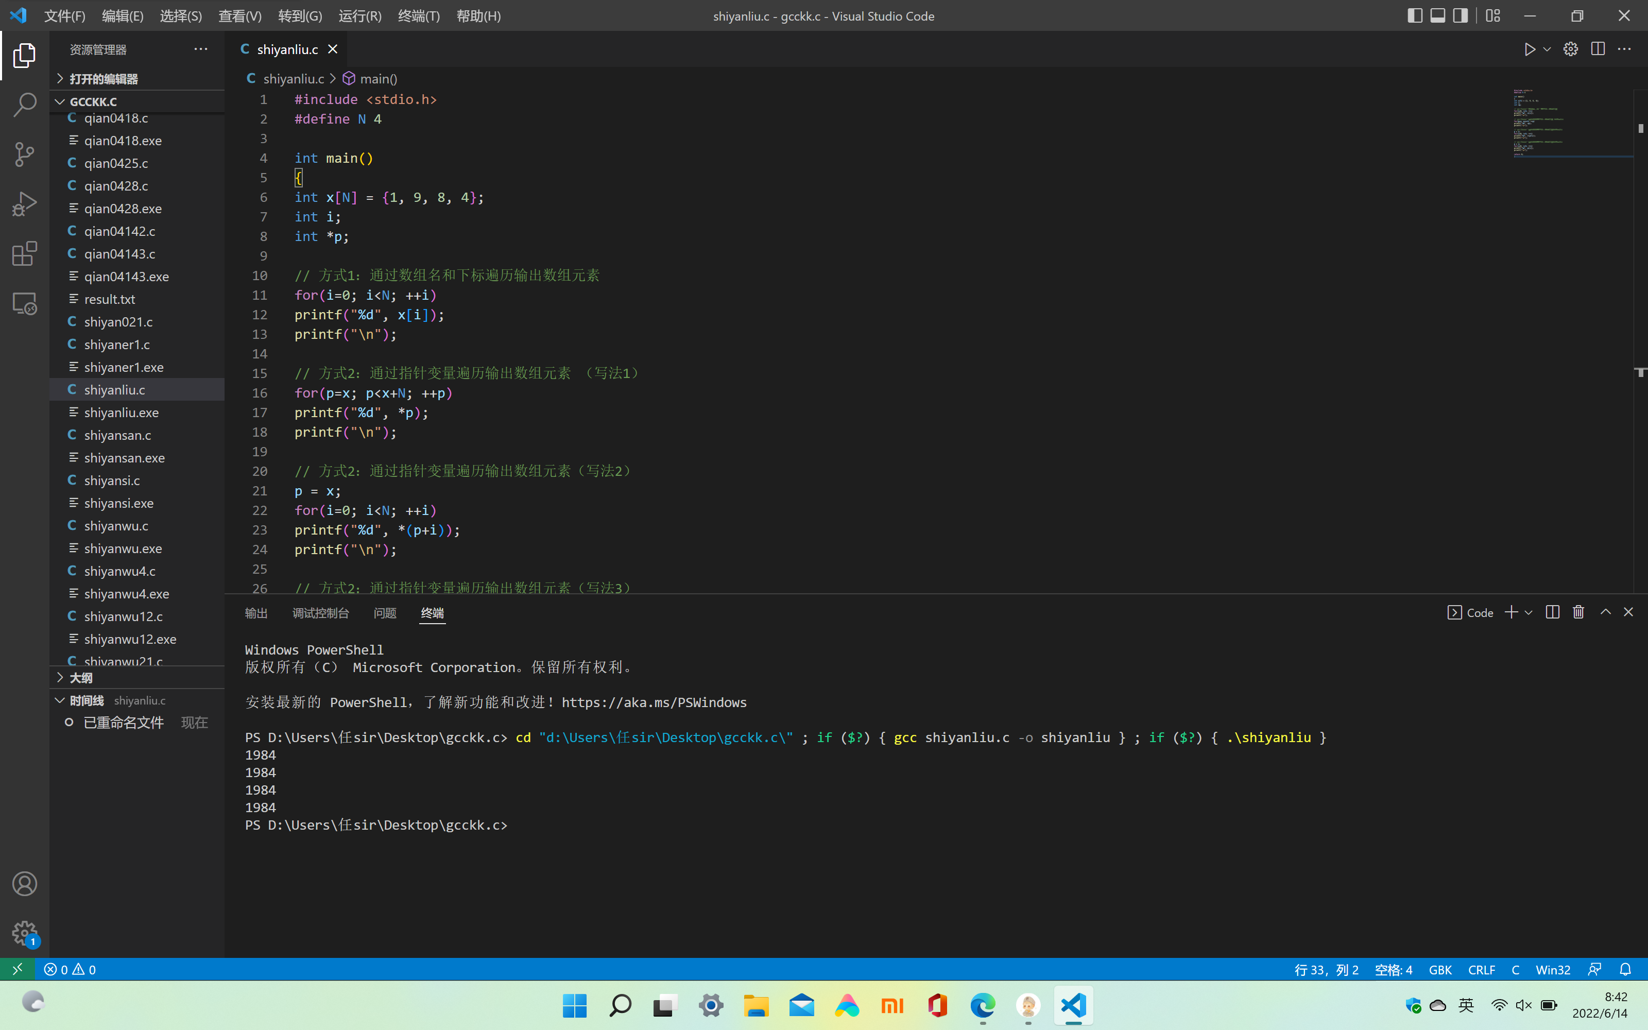Collapse the GCCKK.C folder section

click(x=137, y=101)
